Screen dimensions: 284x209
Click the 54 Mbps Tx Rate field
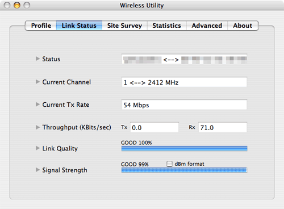point(184,104)
